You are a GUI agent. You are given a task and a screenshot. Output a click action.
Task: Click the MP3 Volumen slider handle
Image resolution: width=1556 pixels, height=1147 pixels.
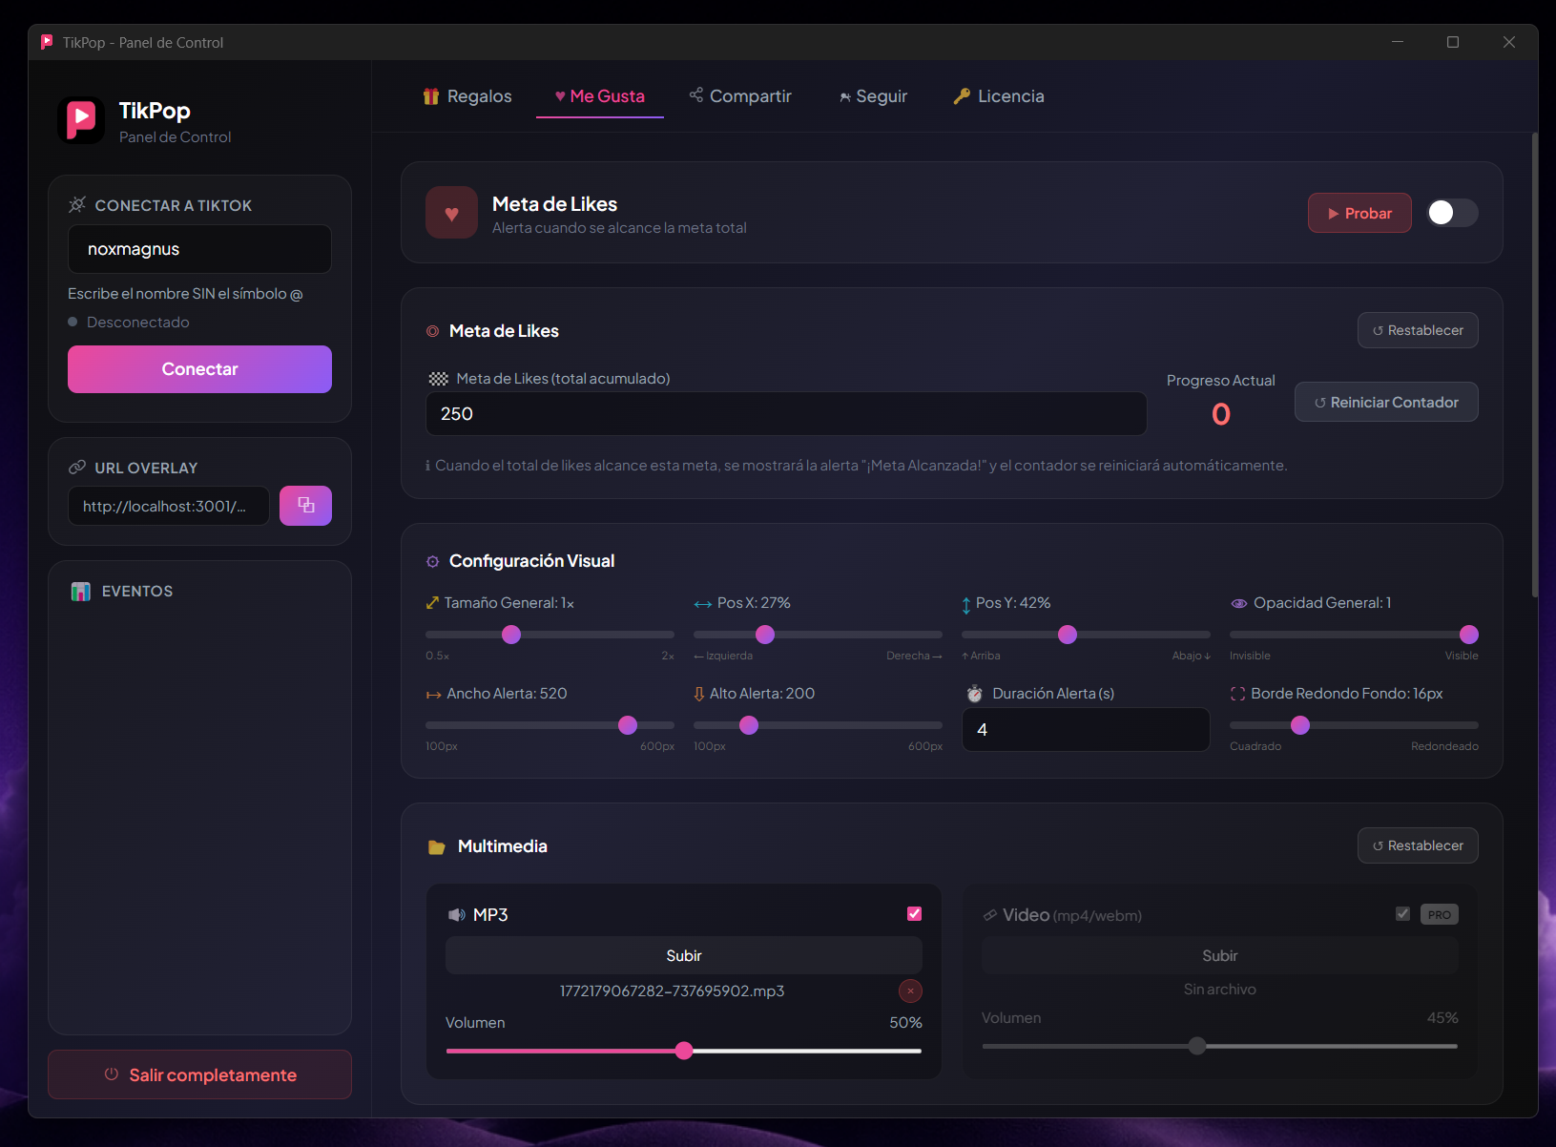click(684, 1051)
